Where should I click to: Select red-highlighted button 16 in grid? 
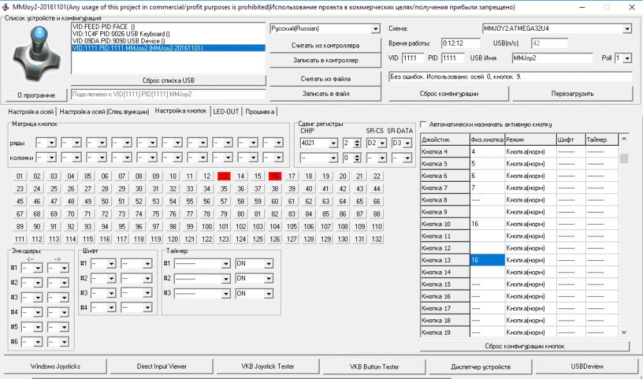(x=275, y=176)
